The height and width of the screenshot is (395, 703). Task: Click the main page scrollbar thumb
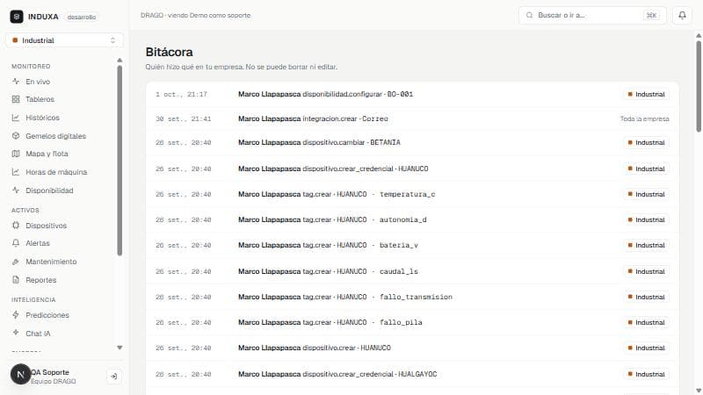pyautogui.click(x=699, y=86)
